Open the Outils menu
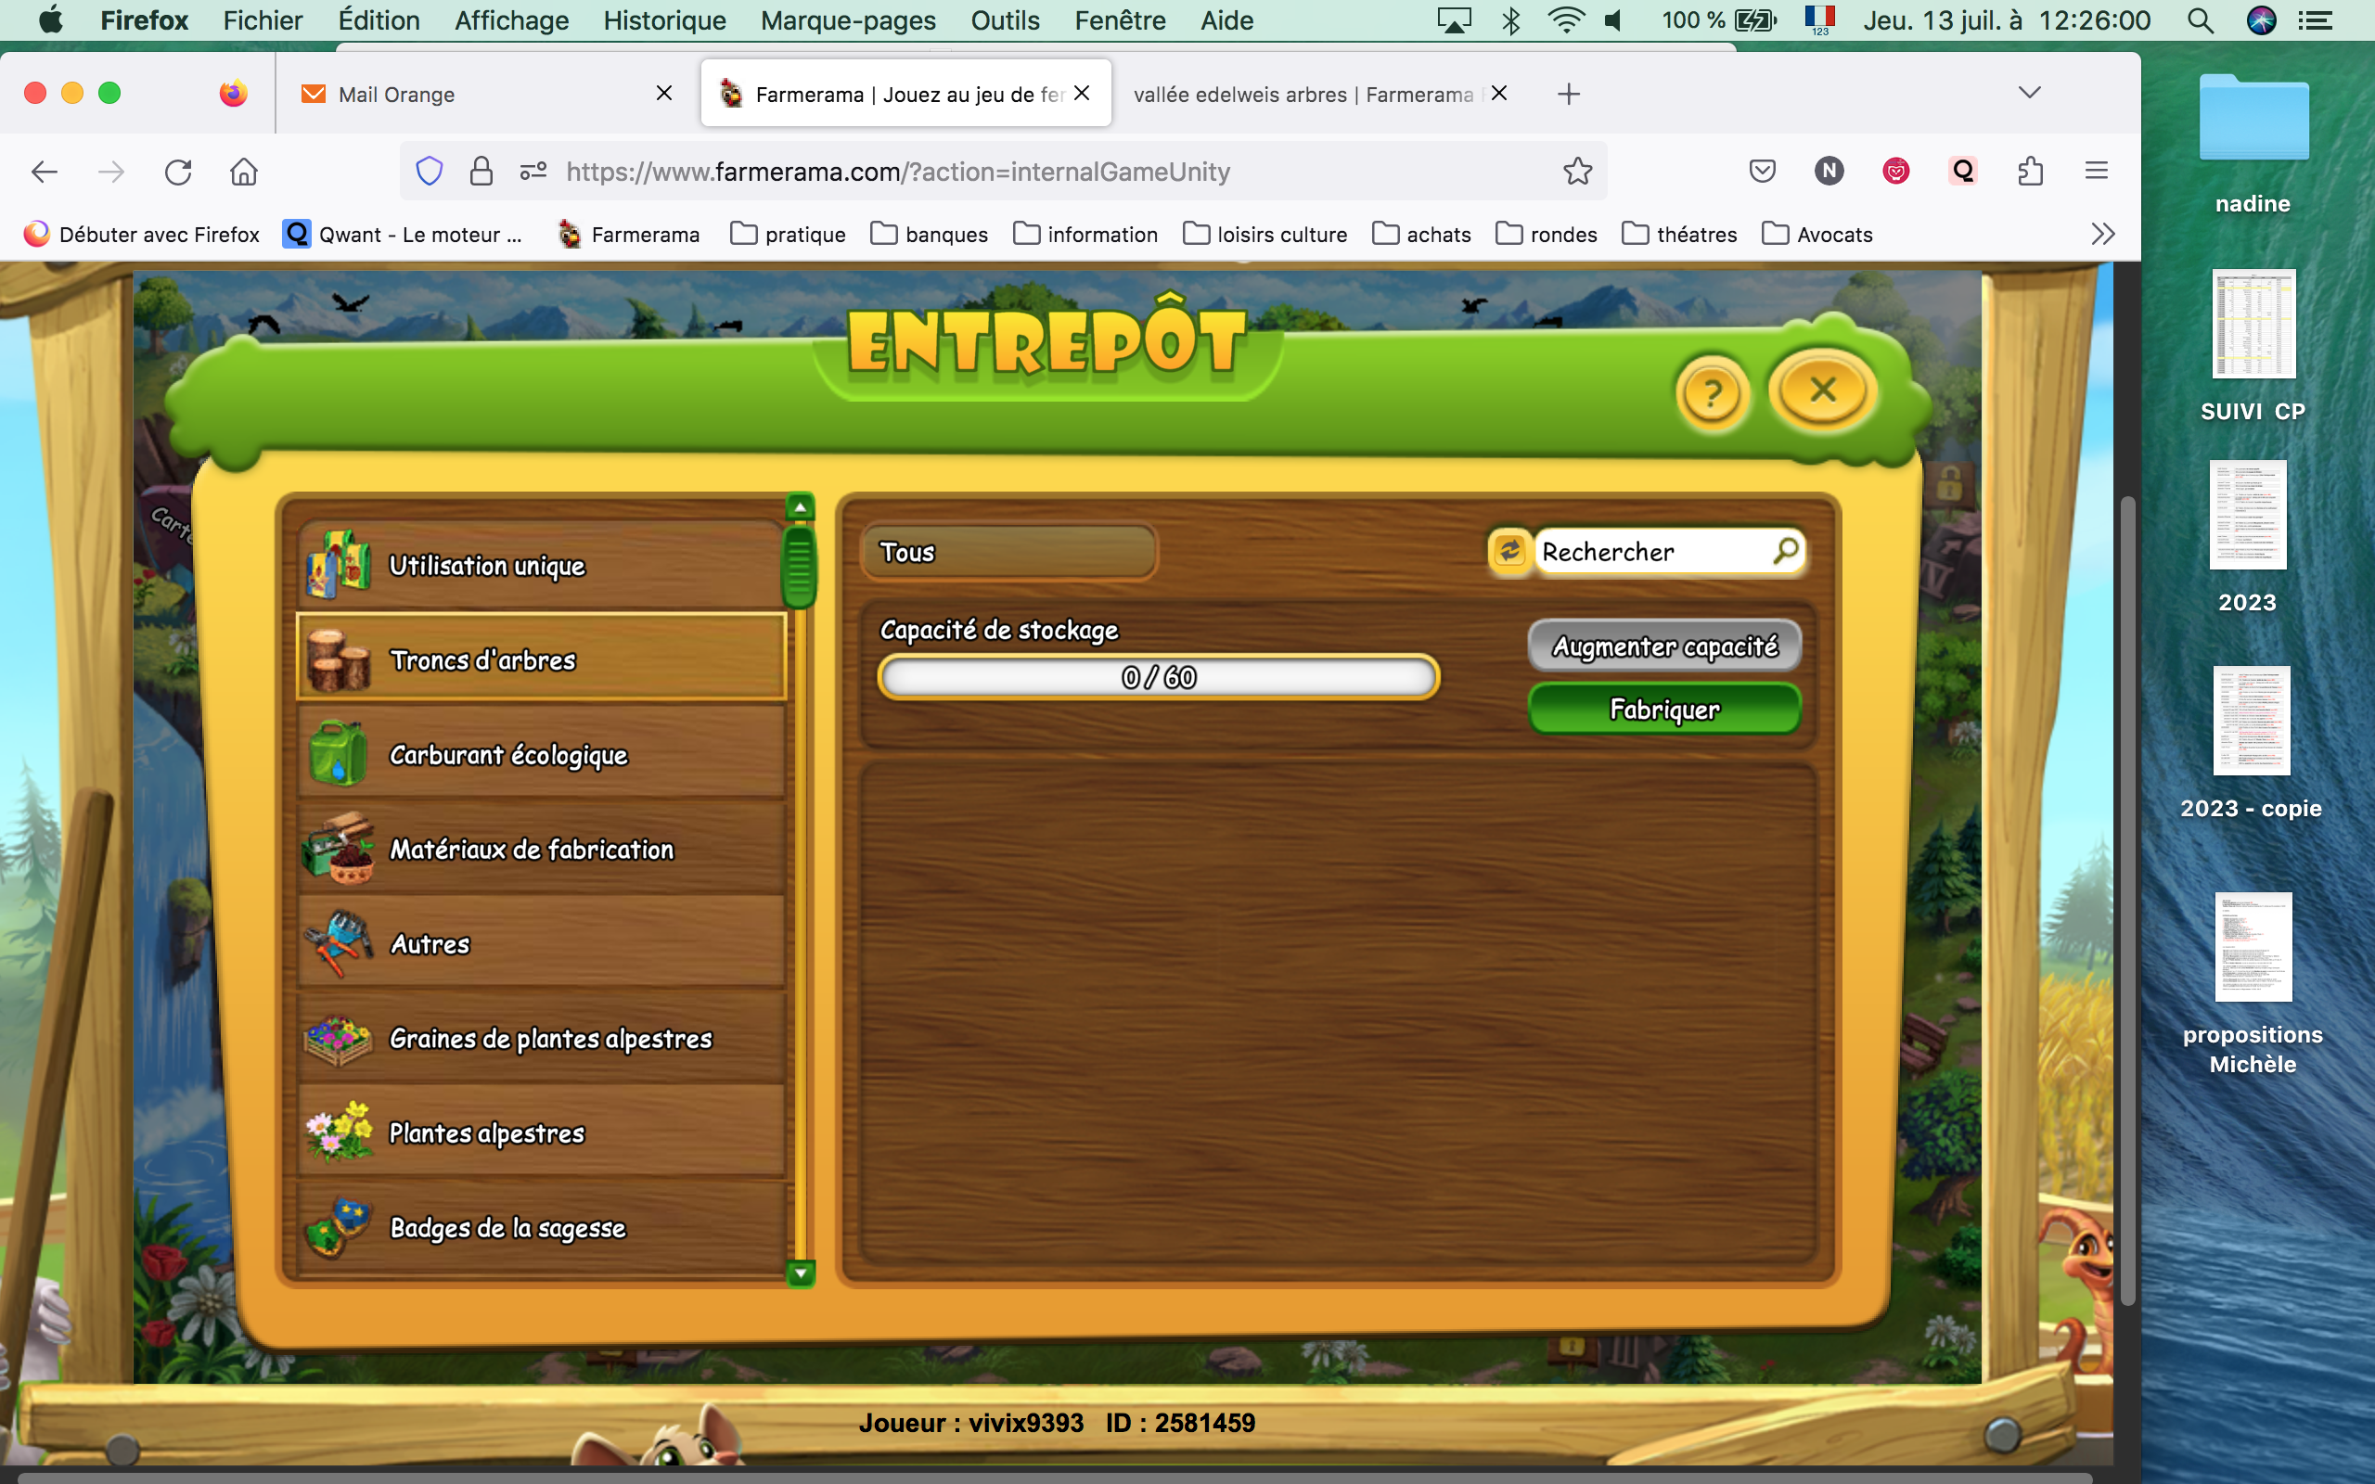 1005,19
